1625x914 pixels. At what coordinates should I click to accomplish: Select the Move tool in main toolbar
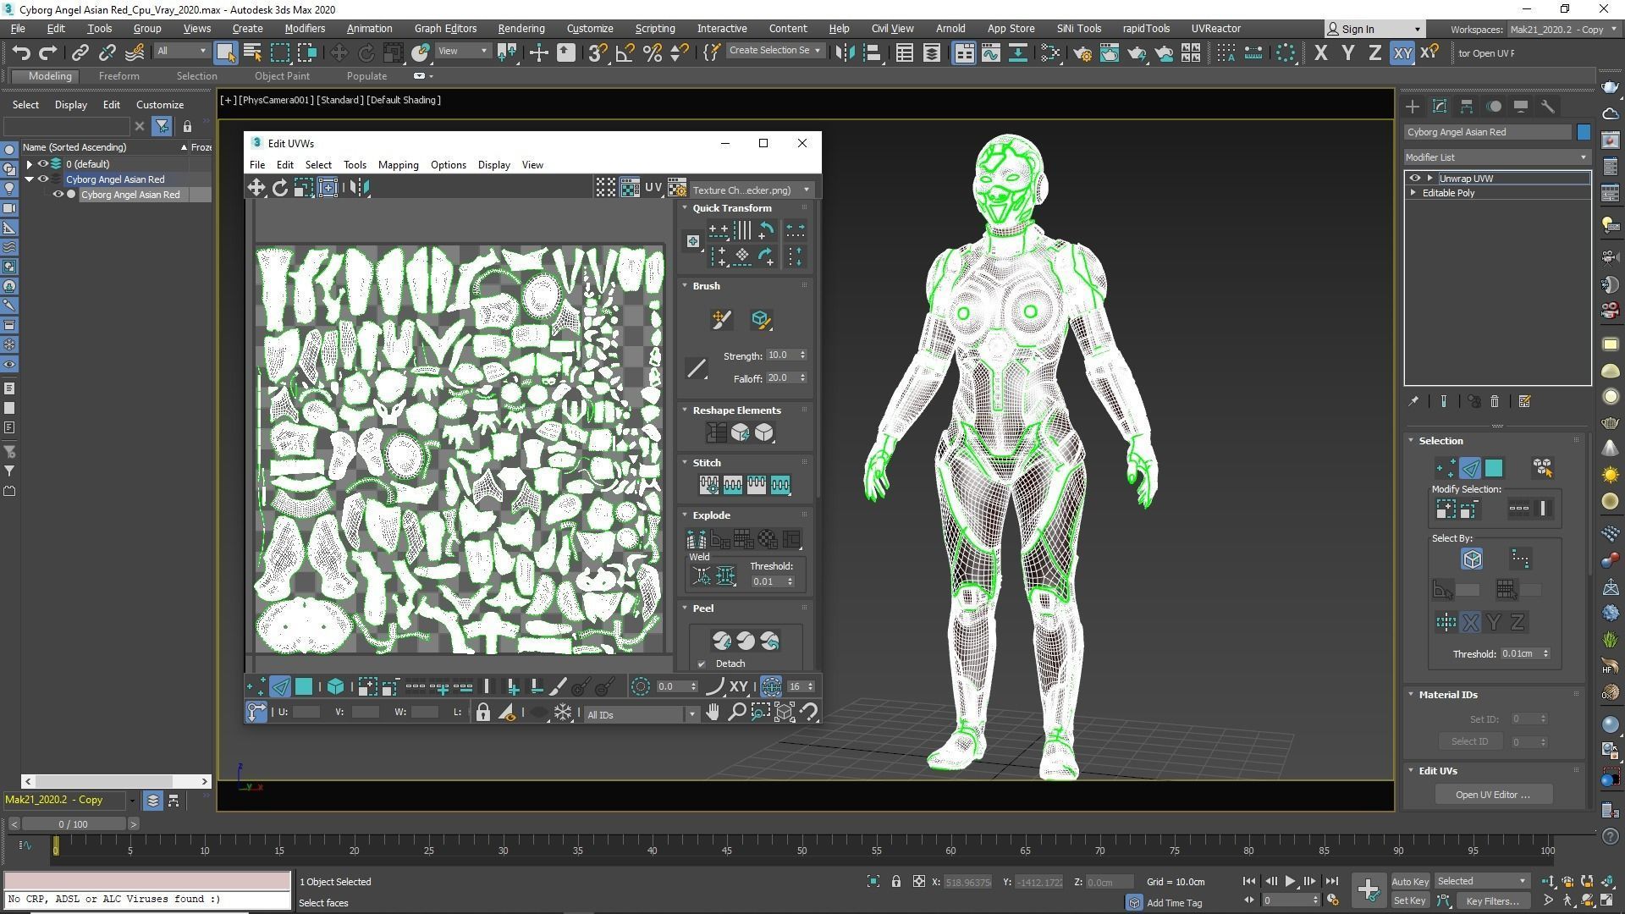point(339,52)
